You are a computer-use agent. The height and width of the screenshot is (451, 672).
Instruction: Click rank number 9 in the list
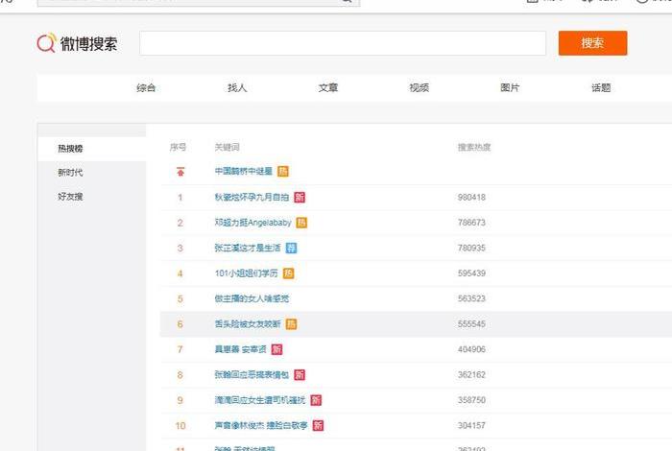click(x=180, y=400)
